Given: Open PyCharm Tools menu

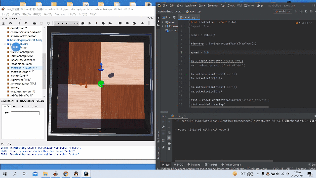Looking at the screenshot, I should [231, 5].
